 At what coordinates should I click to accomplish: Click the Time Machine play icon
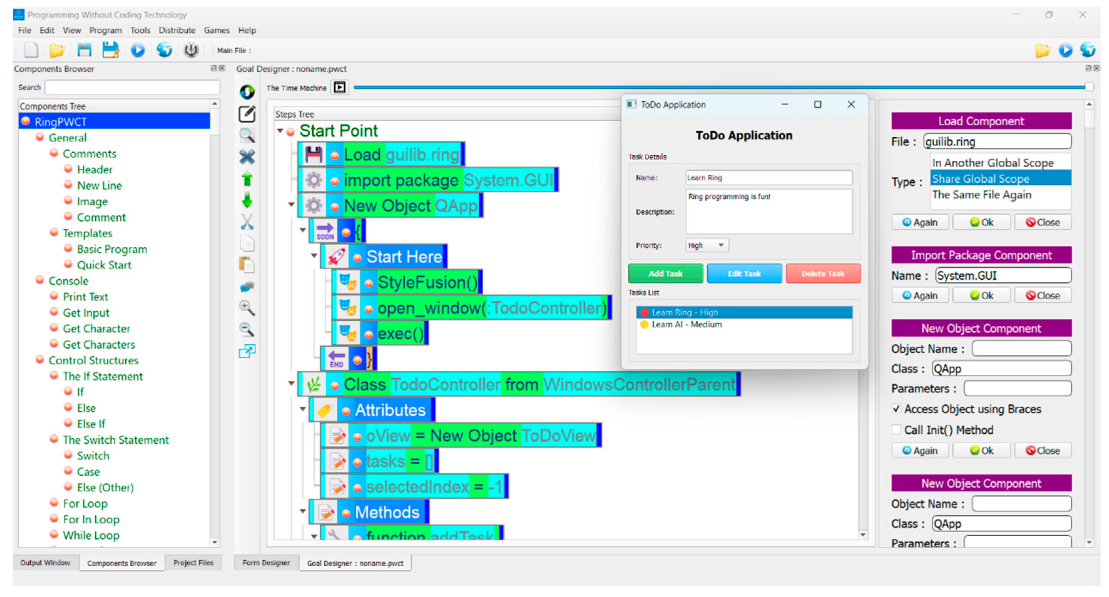click(340, 88)
